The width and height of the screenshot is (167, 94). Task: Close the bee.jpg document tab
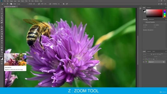pyautogui.click(x=17, y=7)
